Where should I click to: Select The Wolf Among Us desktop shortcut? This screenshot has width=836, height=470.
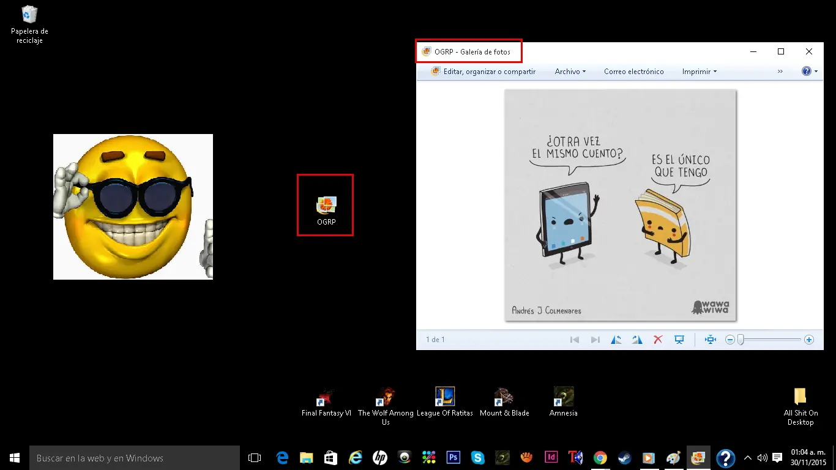click(x=386, y=406)
